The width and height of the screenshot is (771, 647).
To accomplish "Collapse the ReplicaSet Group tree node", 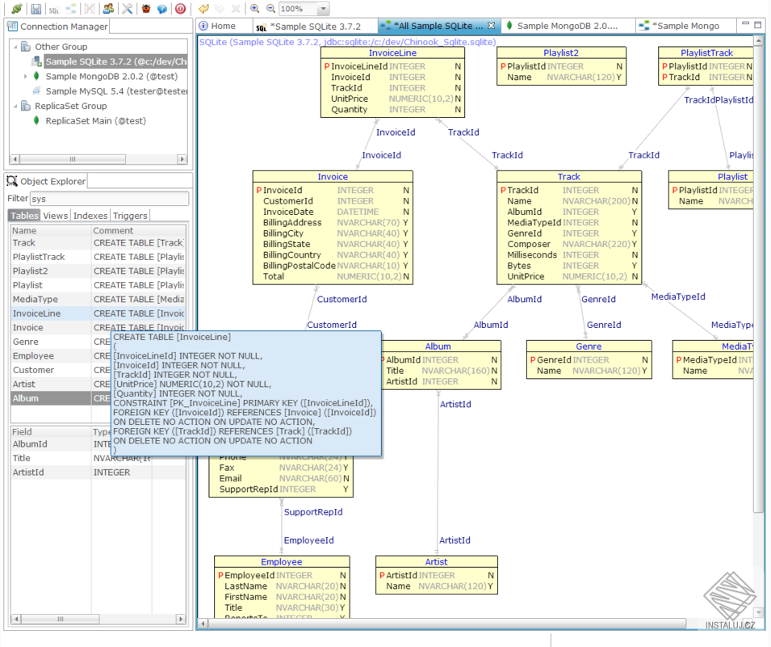I will point(15,107).
